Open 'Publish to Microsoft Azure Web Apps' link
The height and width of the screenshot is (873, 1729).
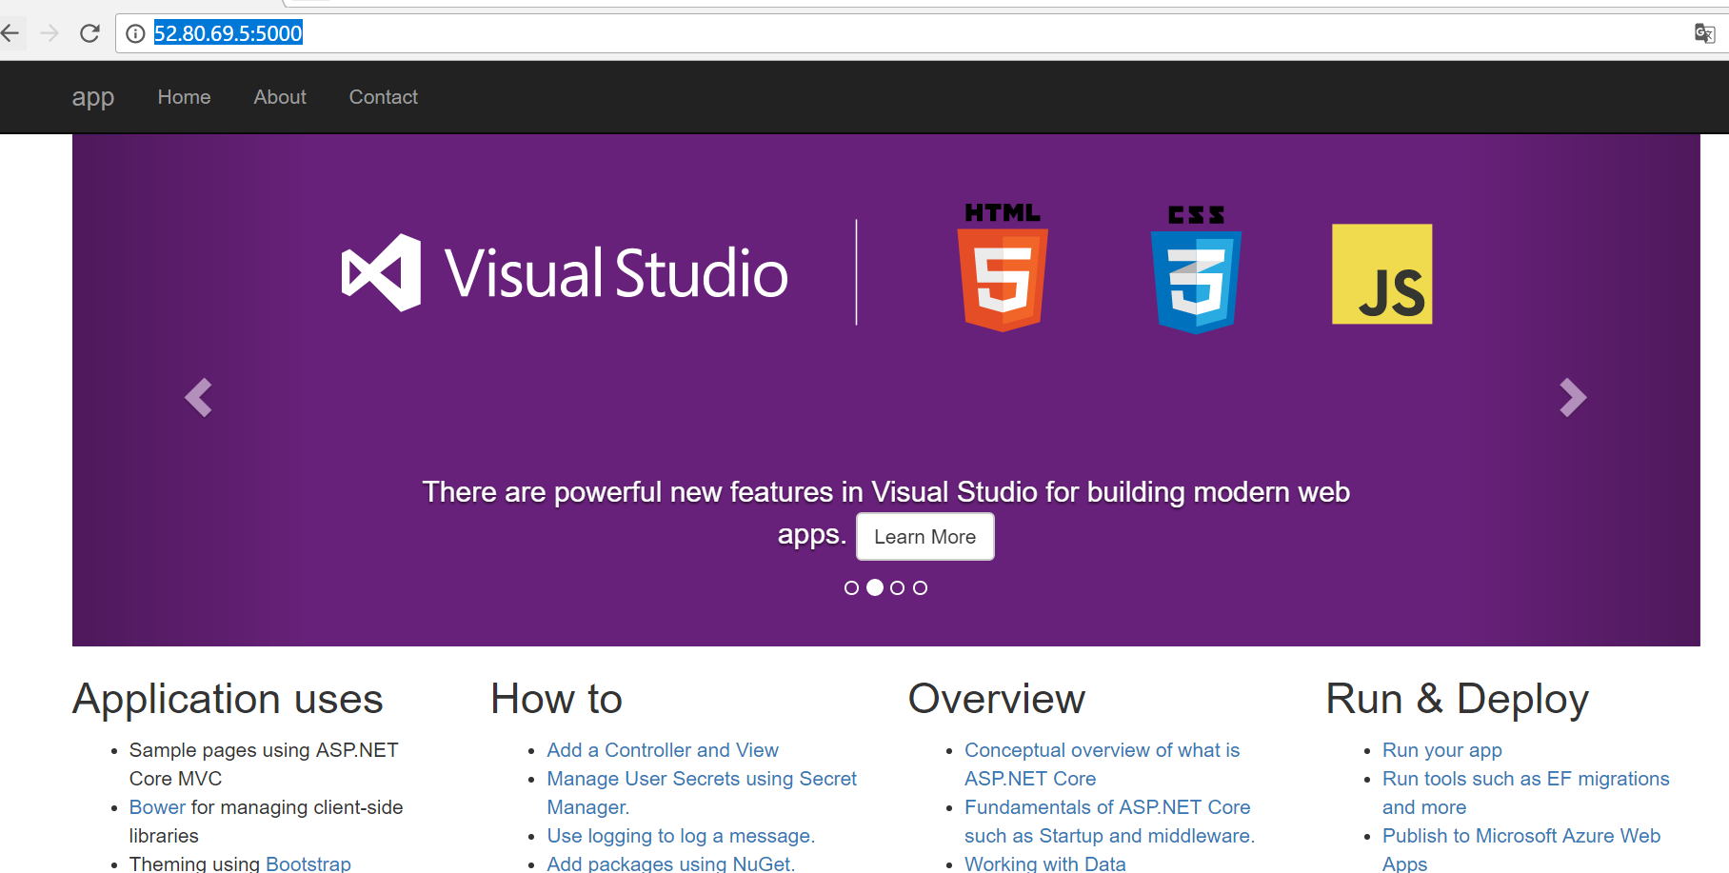point(1521,849)
